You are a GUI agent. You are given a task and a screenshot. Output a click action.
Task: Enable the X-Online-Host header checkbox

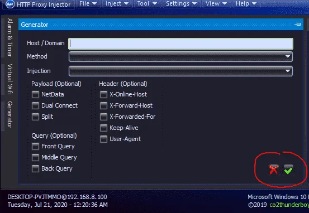click(x=104, y=94)
